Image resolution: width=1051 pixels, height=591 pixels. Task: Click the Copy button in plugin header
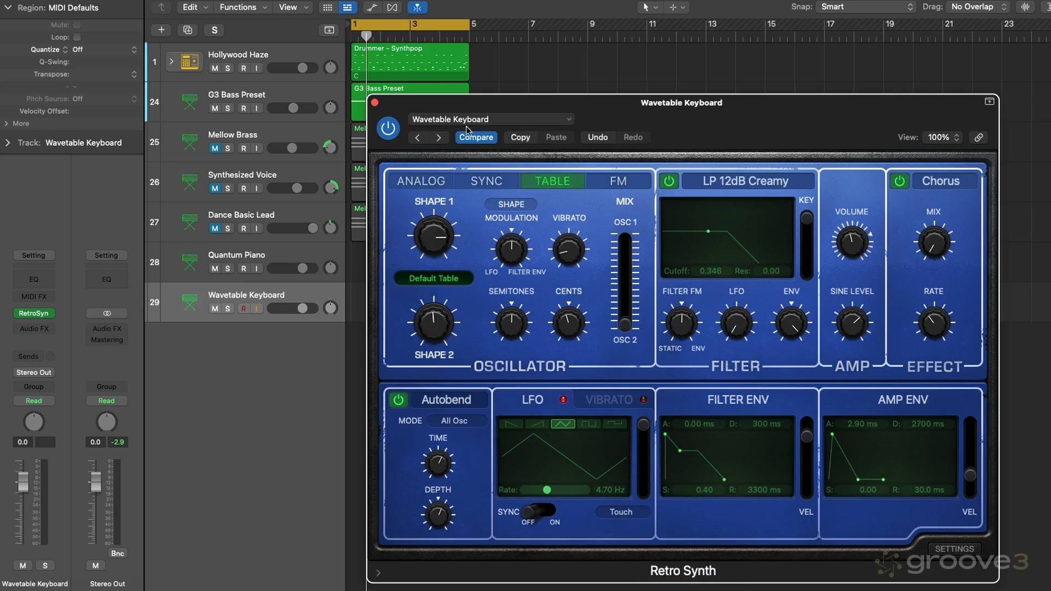[x=520, y=137]
